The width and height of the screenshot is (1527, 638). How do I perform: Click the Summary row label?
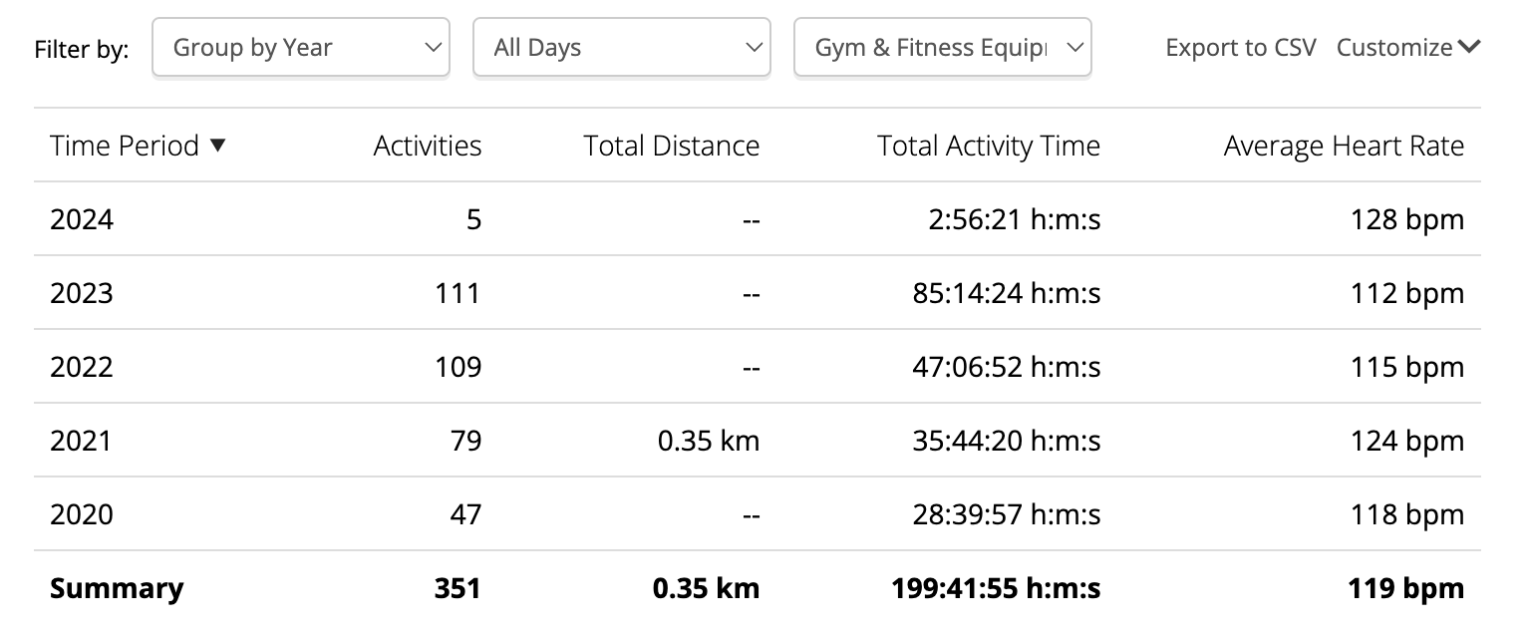[x=117, y=588]
